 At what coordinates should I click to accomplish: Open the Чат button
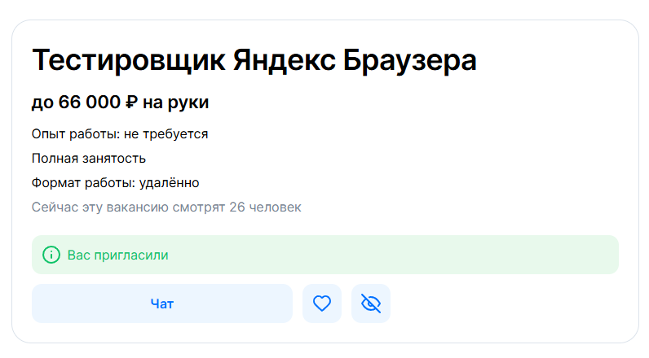(x=162, y=303)
